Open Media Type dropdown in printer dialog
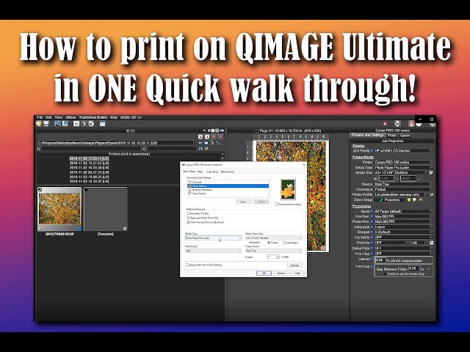Viewport: 470px width, 352px height. (x=213, y=238)
